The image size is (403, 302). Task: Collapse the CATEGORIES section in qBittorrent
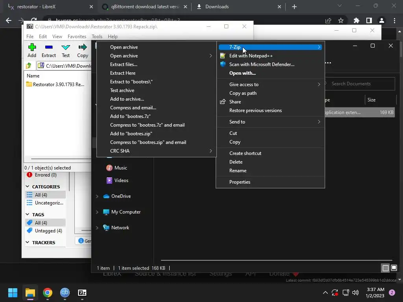click(28, 186)
